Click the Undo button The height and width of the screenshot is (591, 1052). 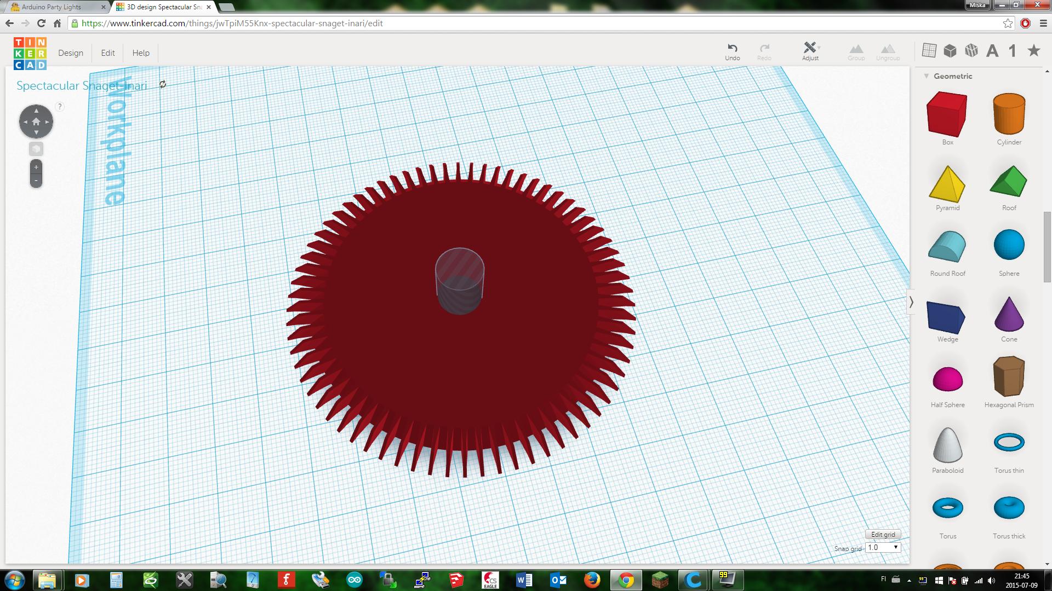[x=733, y=52]
